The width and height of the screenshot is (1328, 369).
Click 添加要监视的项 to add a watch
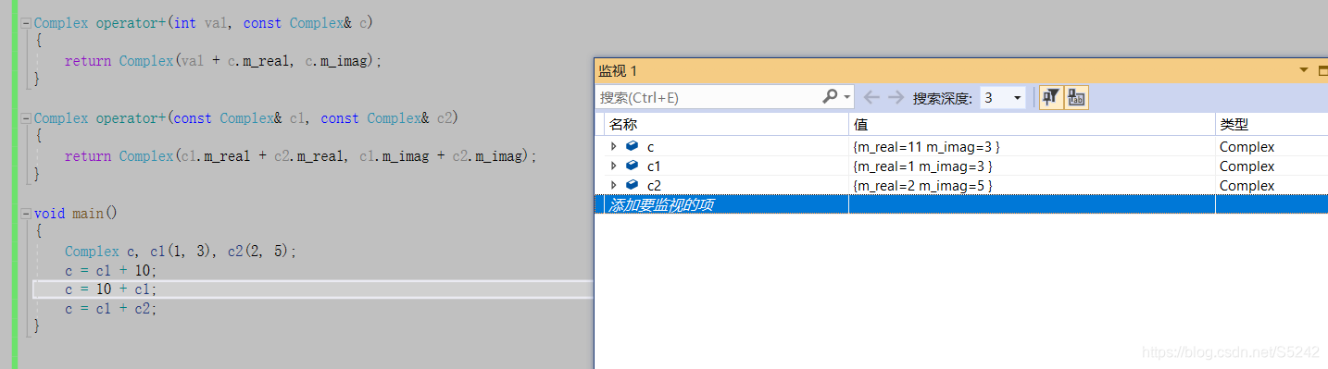pos(661,205)
